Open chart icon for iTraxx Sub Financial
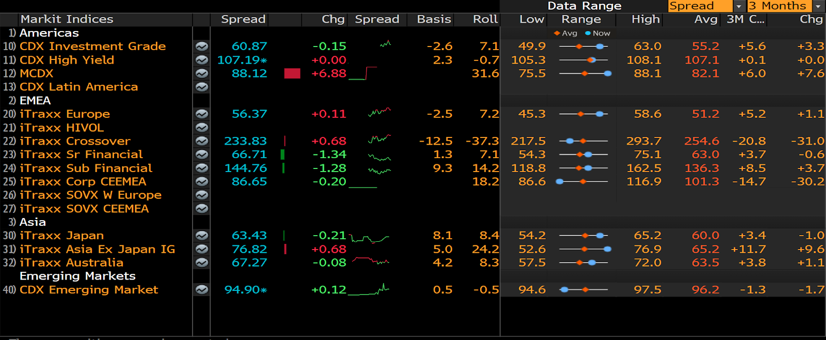This screenshot has width=826, height=340. 202,168
